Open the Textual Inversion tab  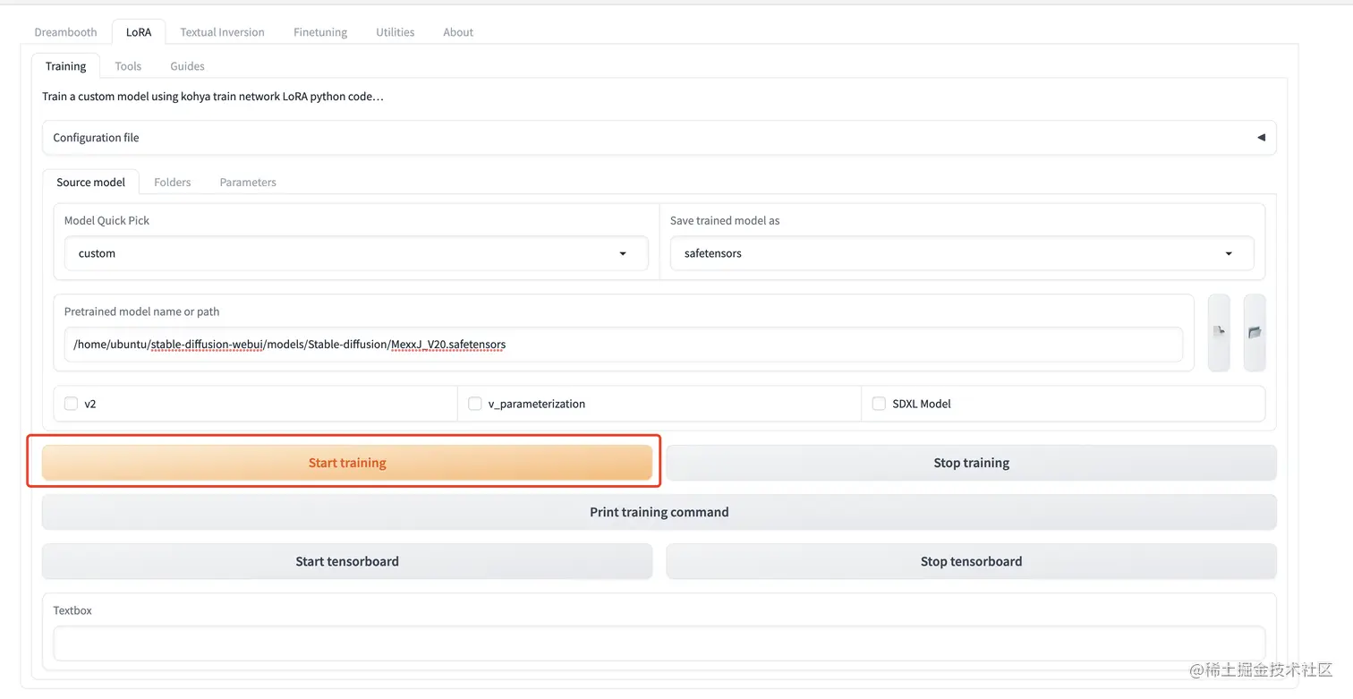click(222, 32)
